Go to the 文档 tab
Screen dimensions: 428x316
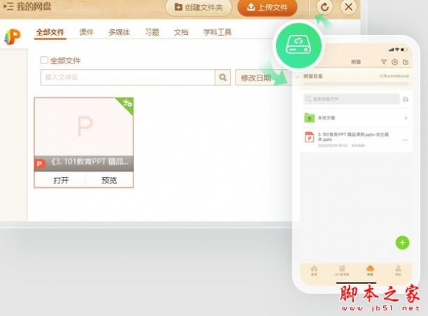point(181,32)
